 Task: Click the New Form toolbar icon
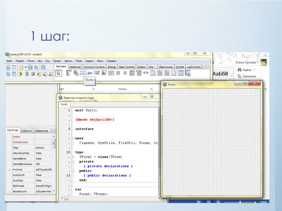14,67
